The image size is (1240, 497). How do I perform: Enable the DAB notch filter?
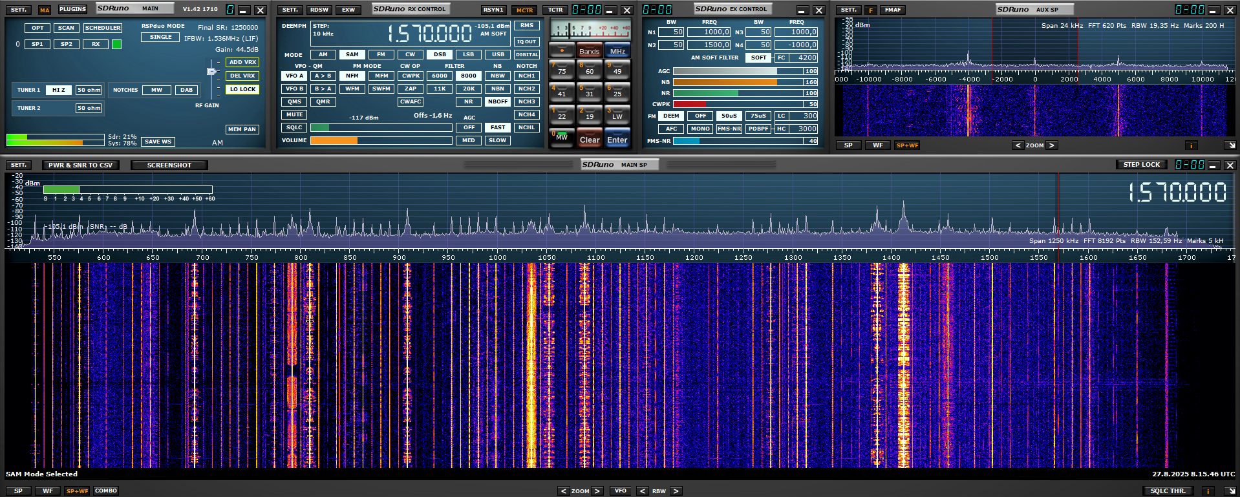[186, 90]
